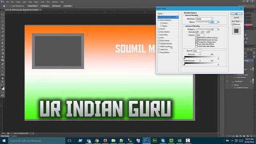This screenshot has width=256, height=144.
Task: Select the Crop tool
Action: [x=2, y=28]
